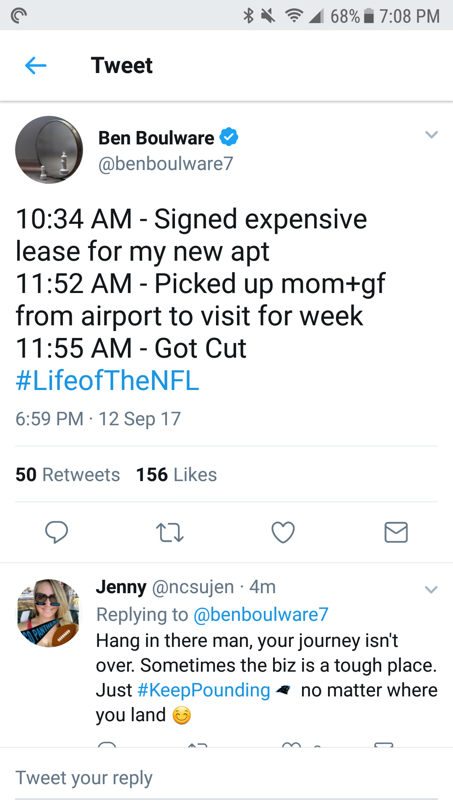
Task: Expand options chevron on Jenny's reply
Action: pos(431,590)
